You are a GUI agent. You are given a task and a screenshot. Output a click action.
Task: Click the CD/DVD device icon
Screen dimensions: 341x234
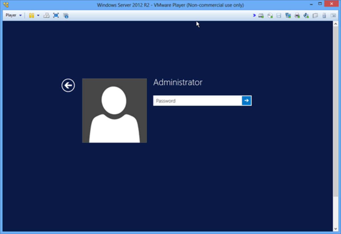point(269,15)
